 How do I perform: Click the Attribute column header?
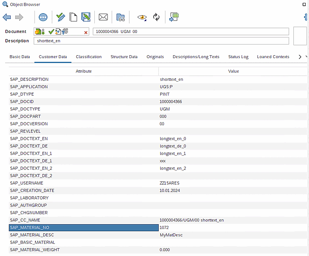click(84, 71)
